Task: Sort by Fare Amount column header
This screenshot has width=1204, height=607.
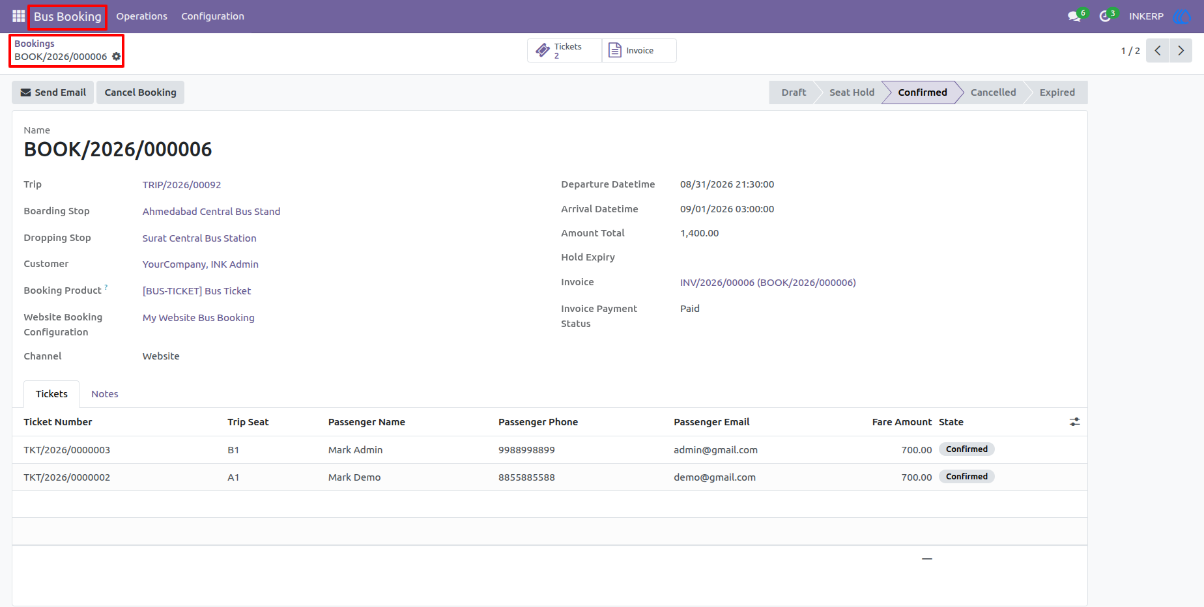Action: (902, 422)
